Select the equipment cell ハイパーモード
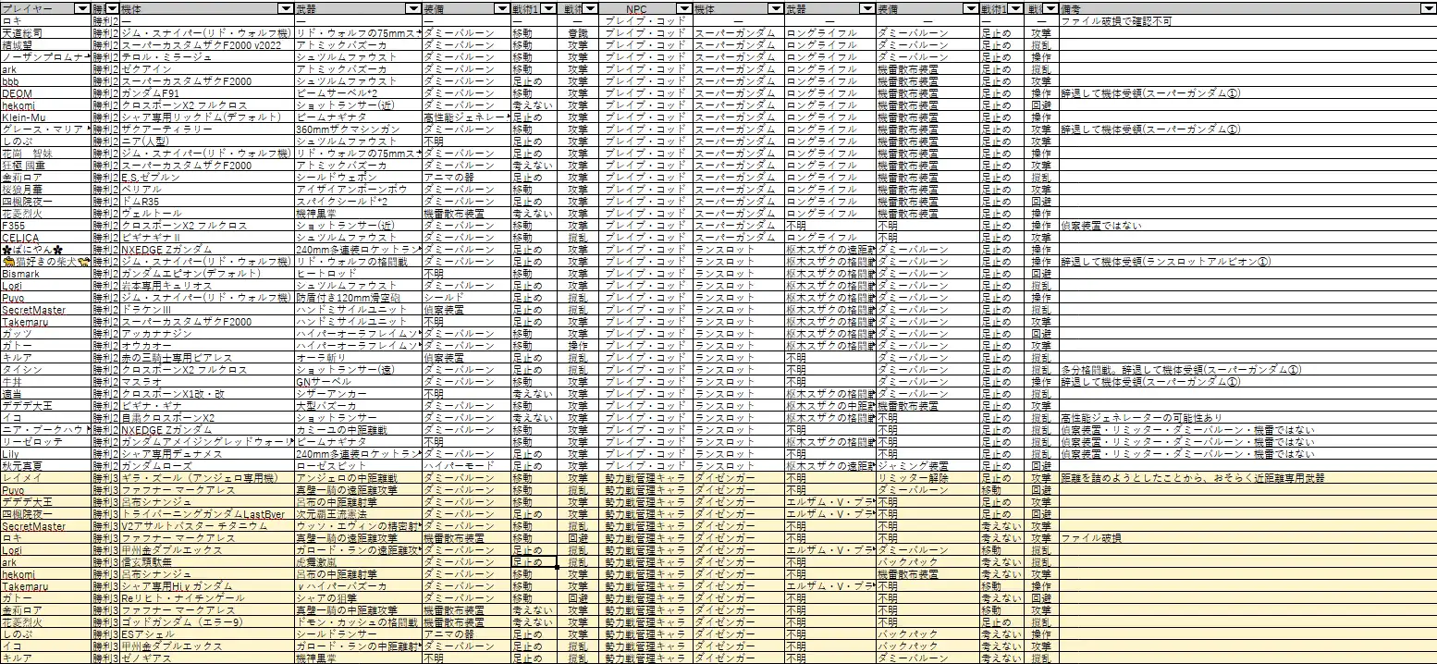Screen dimensions: 1437x664 [466, 466]
